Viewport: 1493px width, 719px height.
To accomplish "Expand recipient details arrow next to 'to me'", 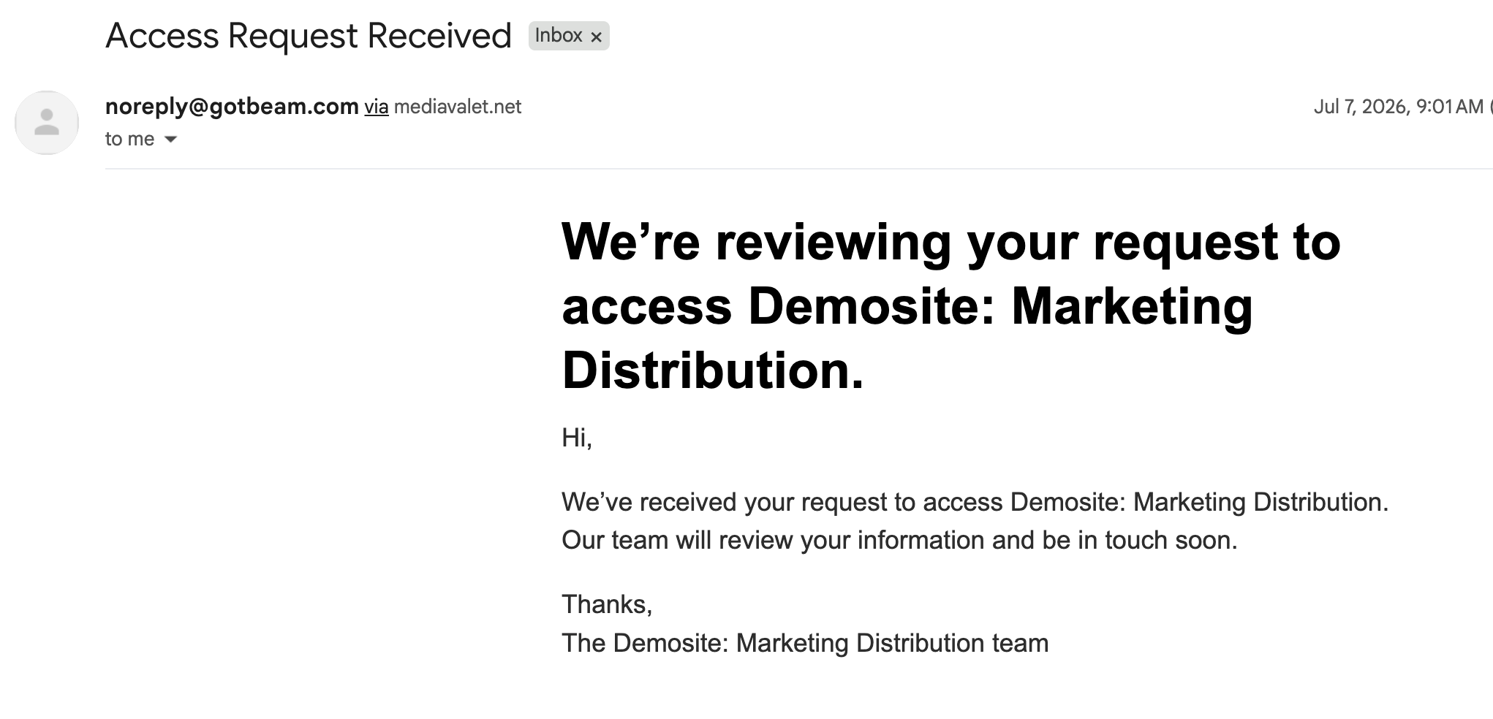I will pos(170,139).
